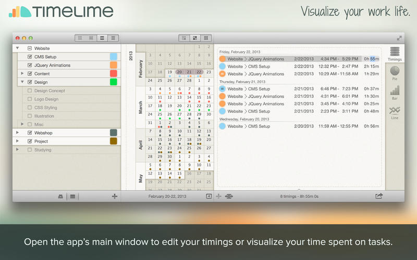This screenshot has height=260, width=417.
Task: Expand the Misc task
Action: [22, 124]
